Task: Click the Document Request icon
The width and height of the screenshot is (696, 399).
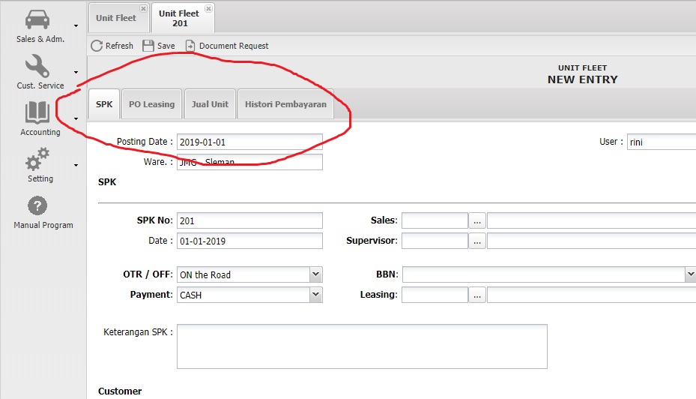Action: [190, 46]
